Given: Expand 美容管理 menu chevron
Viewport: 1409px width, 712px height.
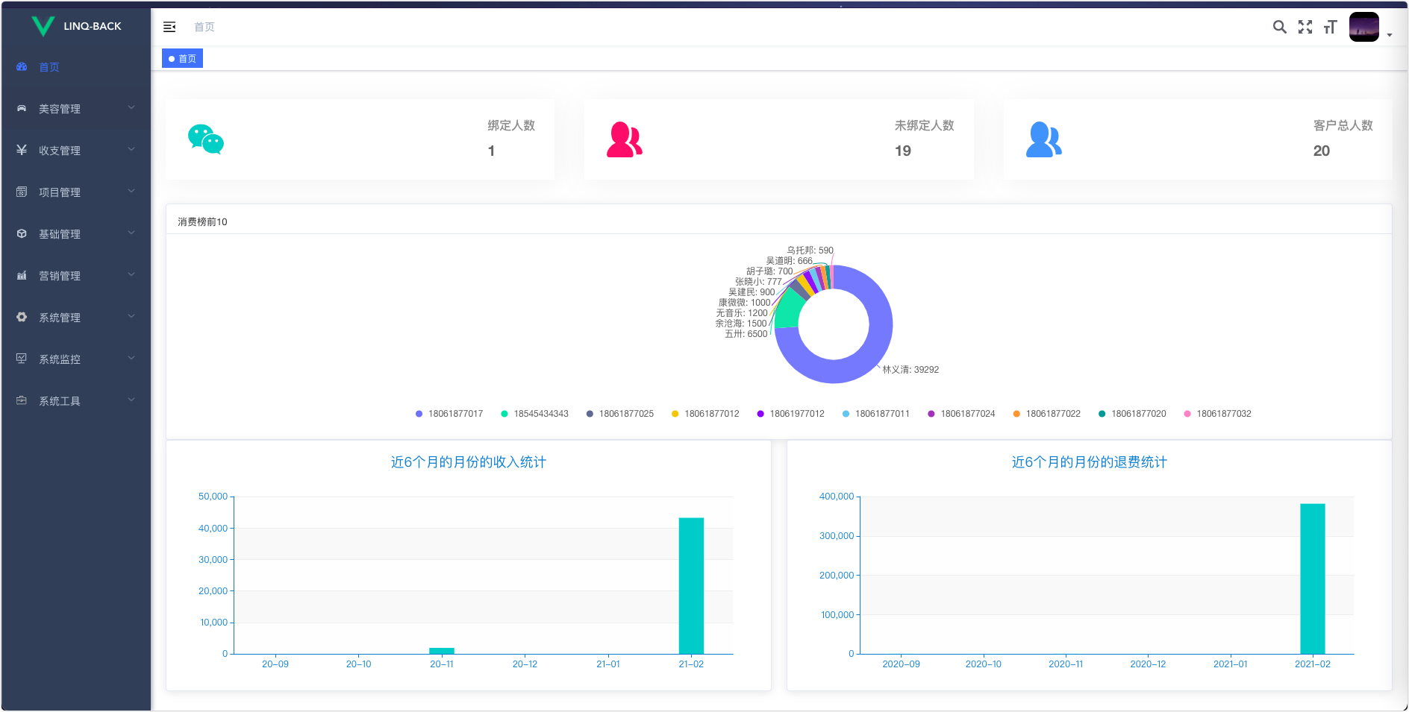Looking at the screenshot, I should [131, 108].
